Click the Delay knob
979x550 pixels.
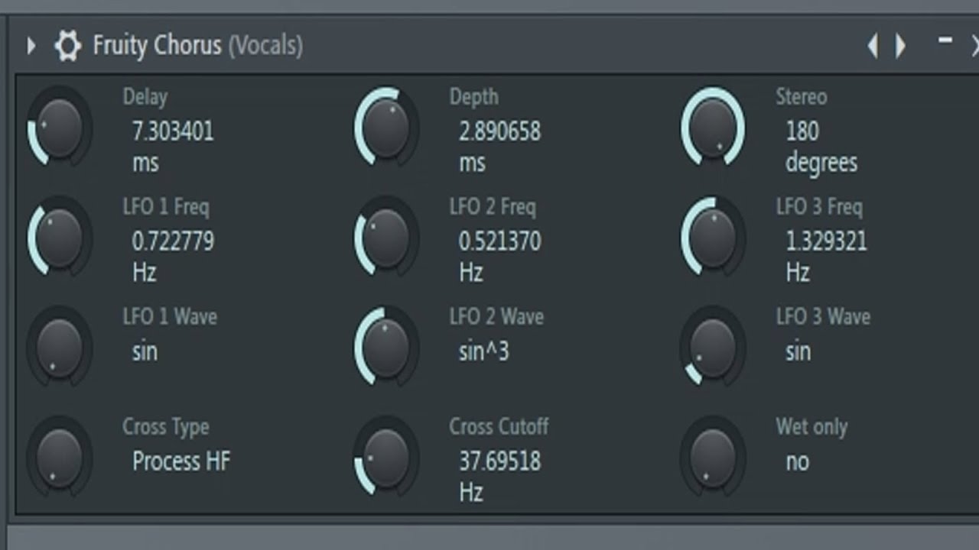click(59, 127)
